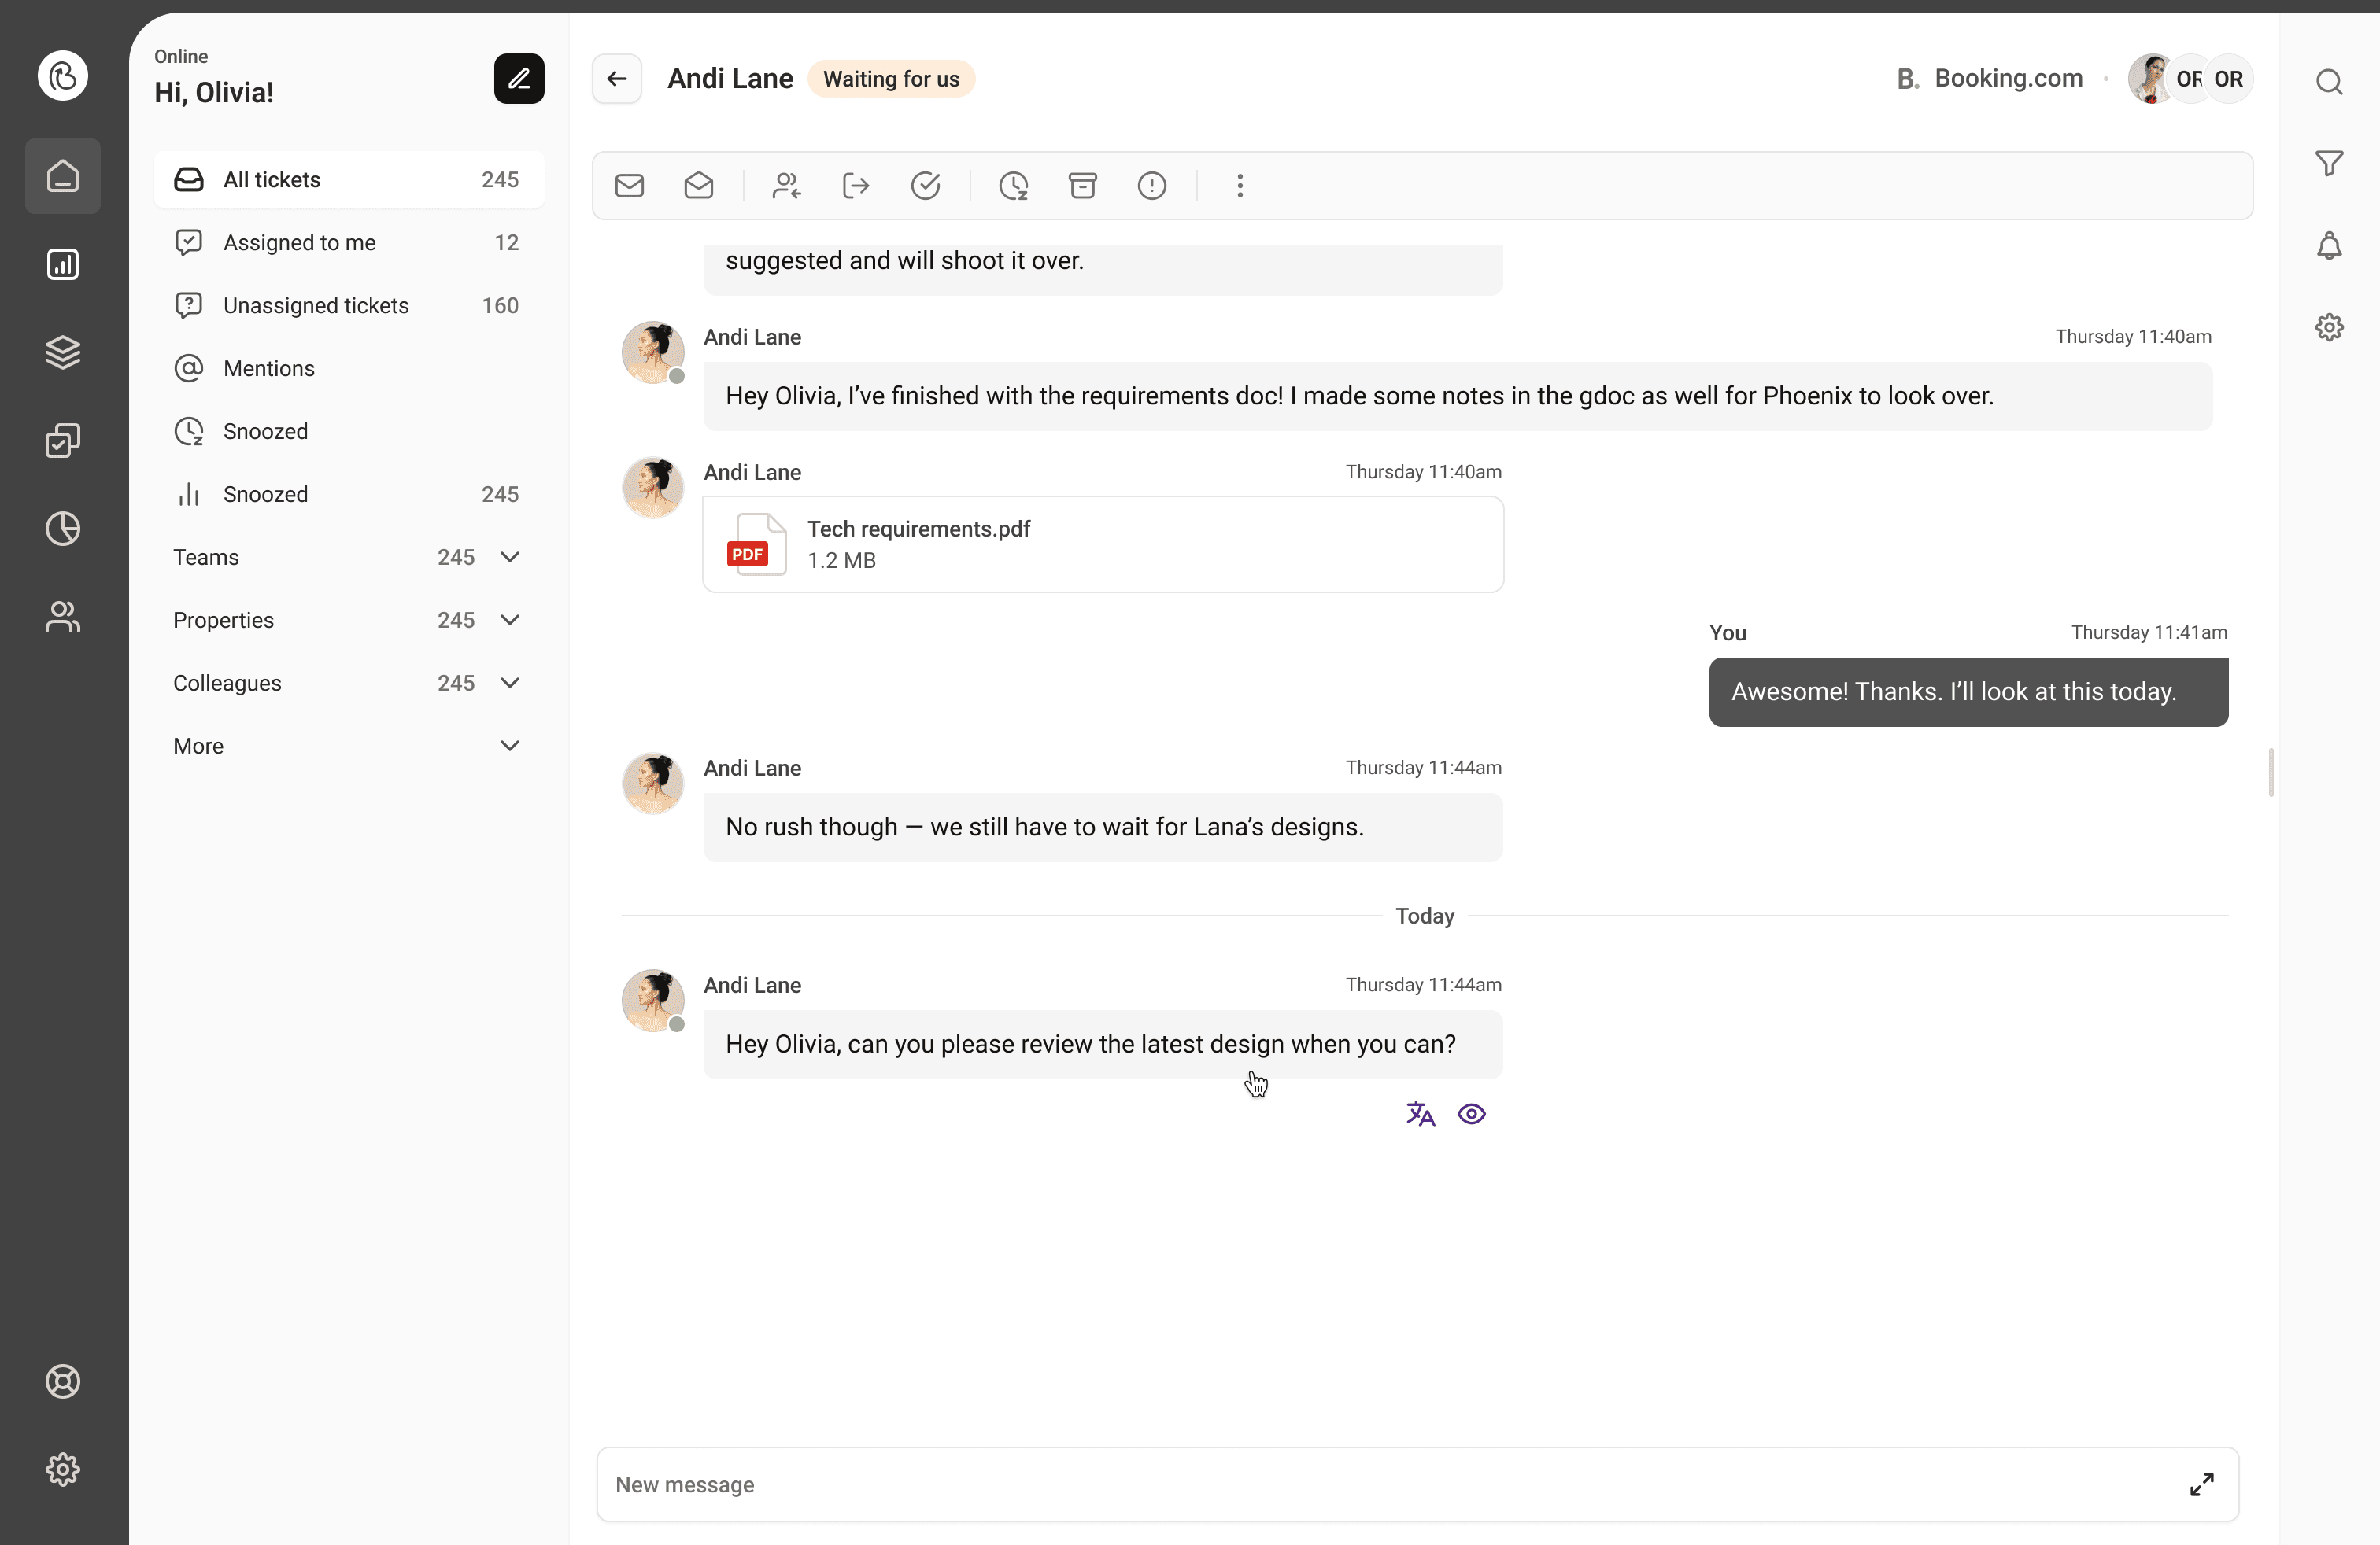Expand the More section chevron
2380x1545 pixels.
[x=510, y=747]
